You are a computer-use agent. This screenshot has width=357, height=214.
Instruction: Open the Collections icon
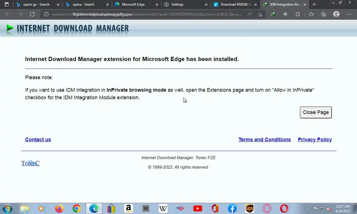tap(324, 14)
